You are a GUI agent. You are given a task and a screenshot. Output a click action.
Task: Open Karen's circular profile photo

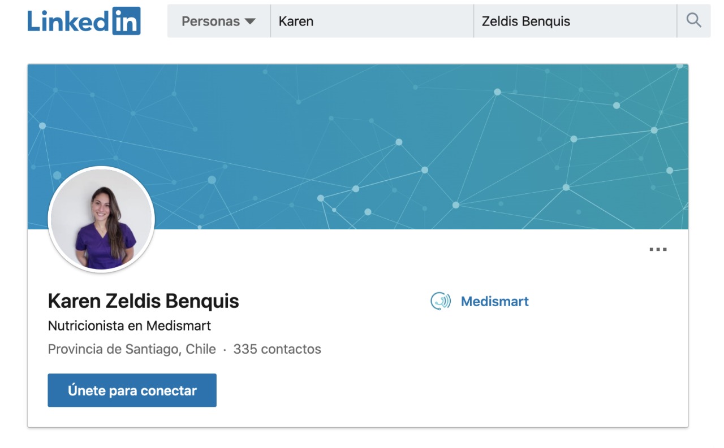pos(101,220)
